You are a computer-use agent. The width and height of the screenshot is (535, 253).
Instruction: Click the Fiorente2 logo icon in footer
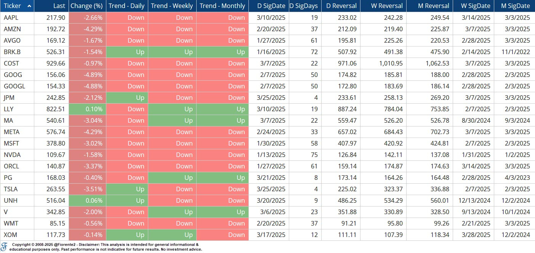point(4,246)
